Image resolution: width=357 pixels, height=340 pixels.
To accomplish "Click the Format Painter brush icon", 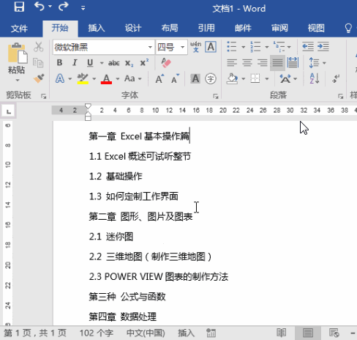I will [39, 78].
